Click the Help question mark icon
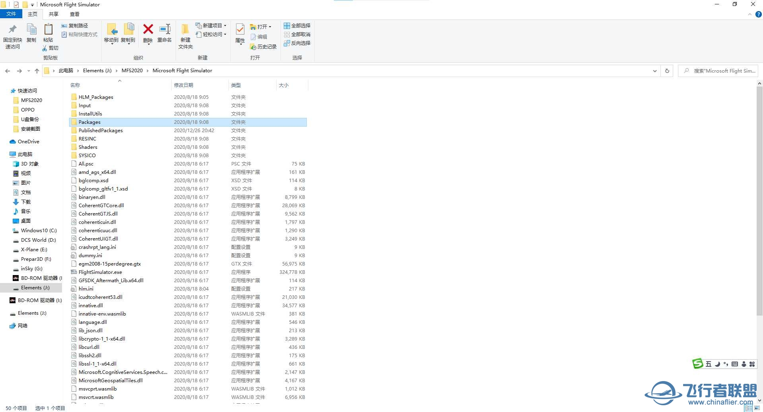This screenshot has height=412, width=763. coord(758,14)
